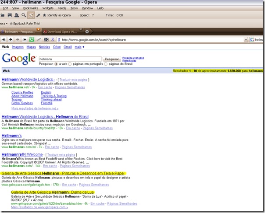The width and height of the screenshot is (265, 213).
Task: Click Traduzir esta página for first result
Action: pyautogui.click(x=73, y=80)
